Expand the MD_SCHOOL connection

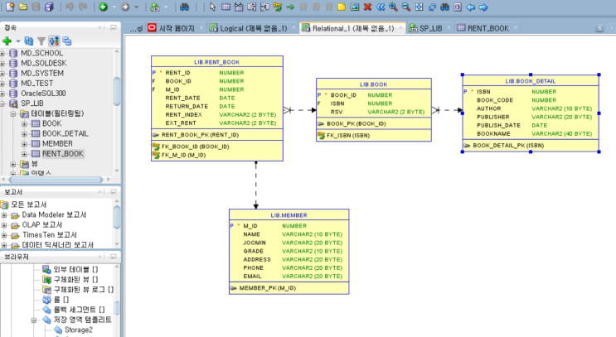coord(2,53)
